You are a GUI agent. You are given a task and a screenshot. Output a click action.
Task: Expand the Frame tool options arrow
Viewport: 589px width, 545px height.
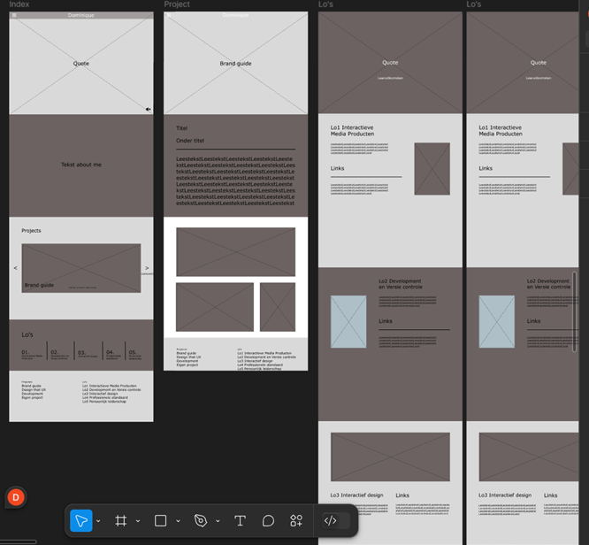coord(138,521)
